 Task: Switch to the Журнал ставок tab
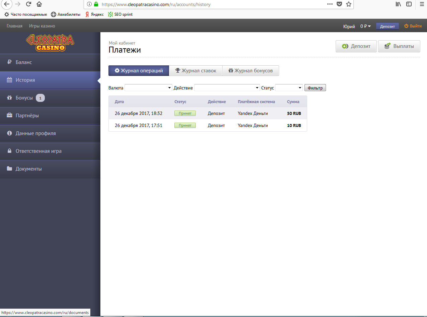click(196, 71)
